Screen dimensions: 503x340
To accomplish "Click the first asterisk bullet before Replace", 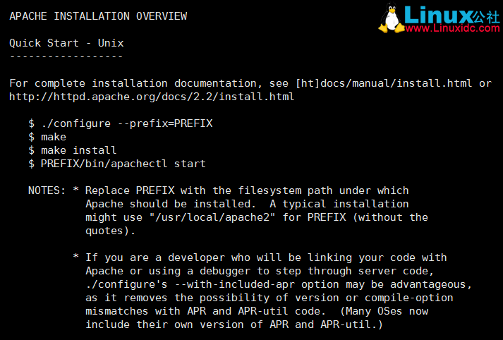I will click(75, 189).
